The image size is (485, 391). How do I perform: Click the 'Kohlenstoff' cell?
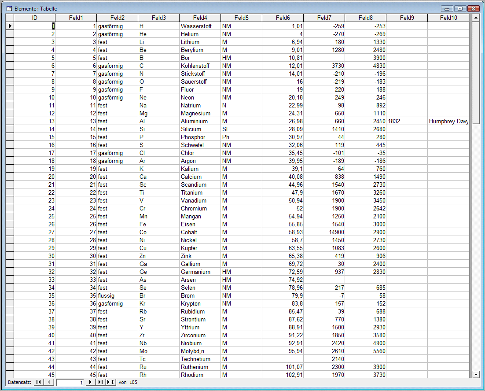(x=200, y=66)
